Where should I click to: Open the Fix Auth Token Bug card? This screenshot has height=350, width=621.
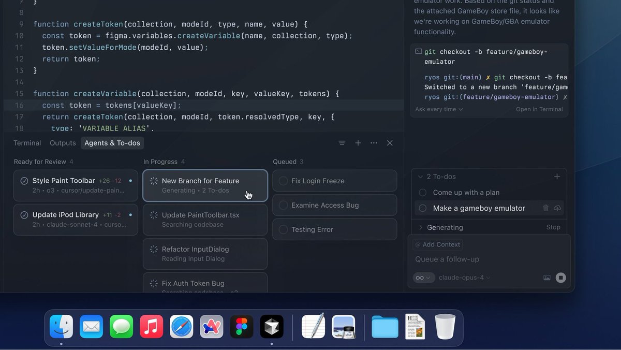205,283
